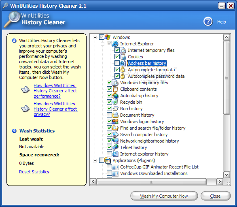Click the Telnet history icon
Screen dimensions: 237x207
(x=115, y=147)
